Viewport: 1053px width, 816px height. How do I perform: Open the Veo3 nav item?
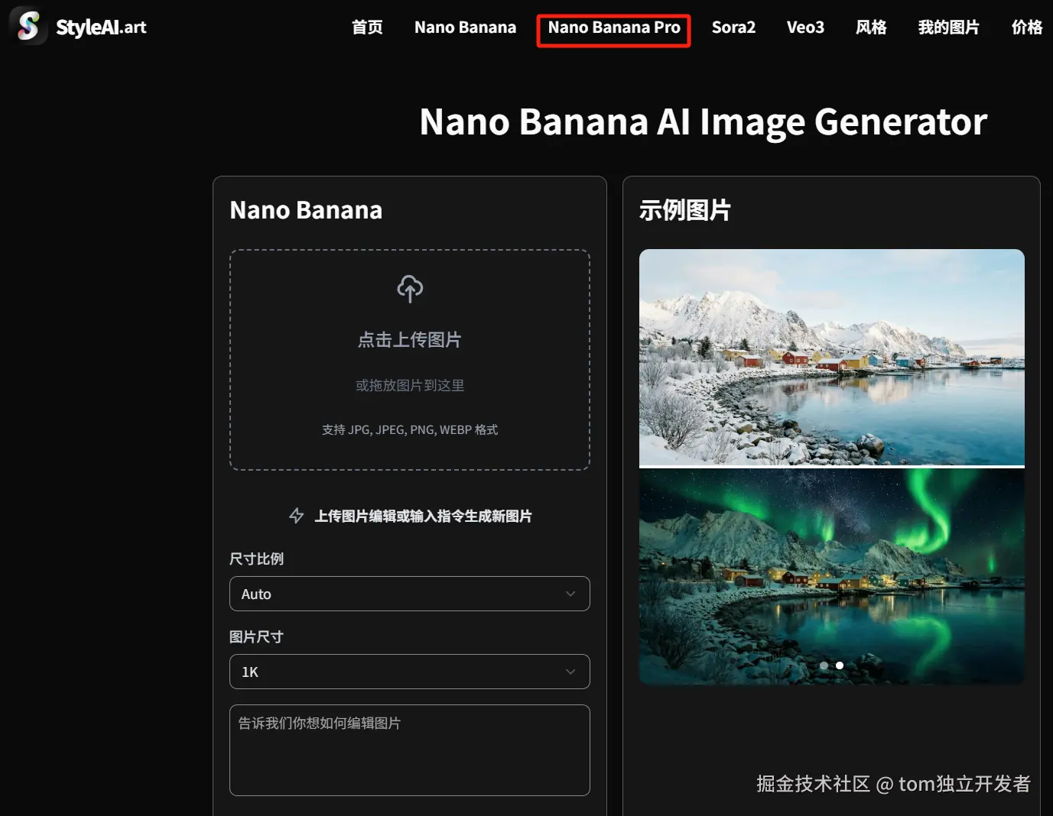805,28
